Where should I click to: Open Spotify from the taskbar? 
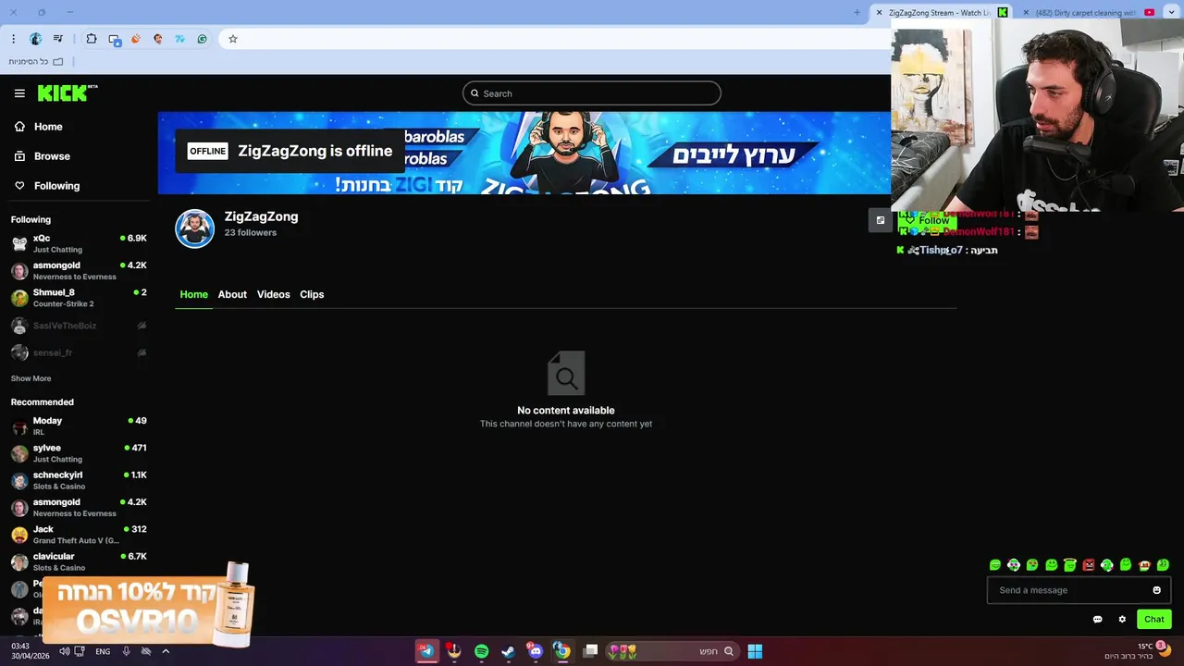pyautogui.click(x=481, y=651)
